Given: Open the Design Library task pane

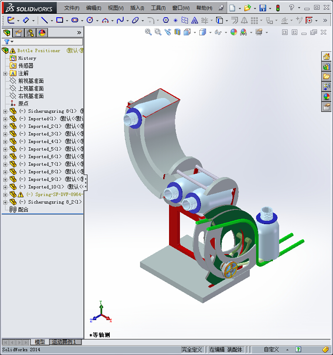Looking at the screenshot, I should tap(326, 66).
